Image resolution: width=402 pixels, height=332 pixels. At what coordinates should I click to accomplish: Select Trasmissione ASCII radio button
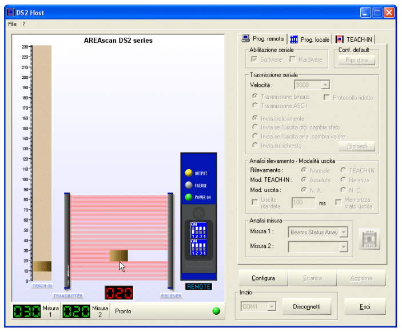click(255, 105)
